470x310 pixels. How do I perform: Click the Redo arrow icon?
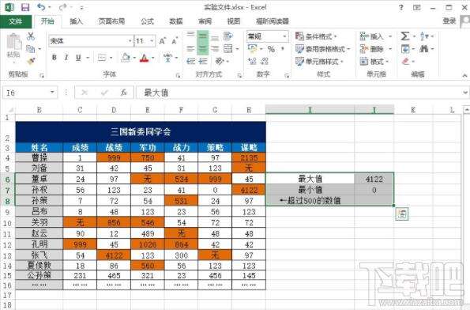62,7
